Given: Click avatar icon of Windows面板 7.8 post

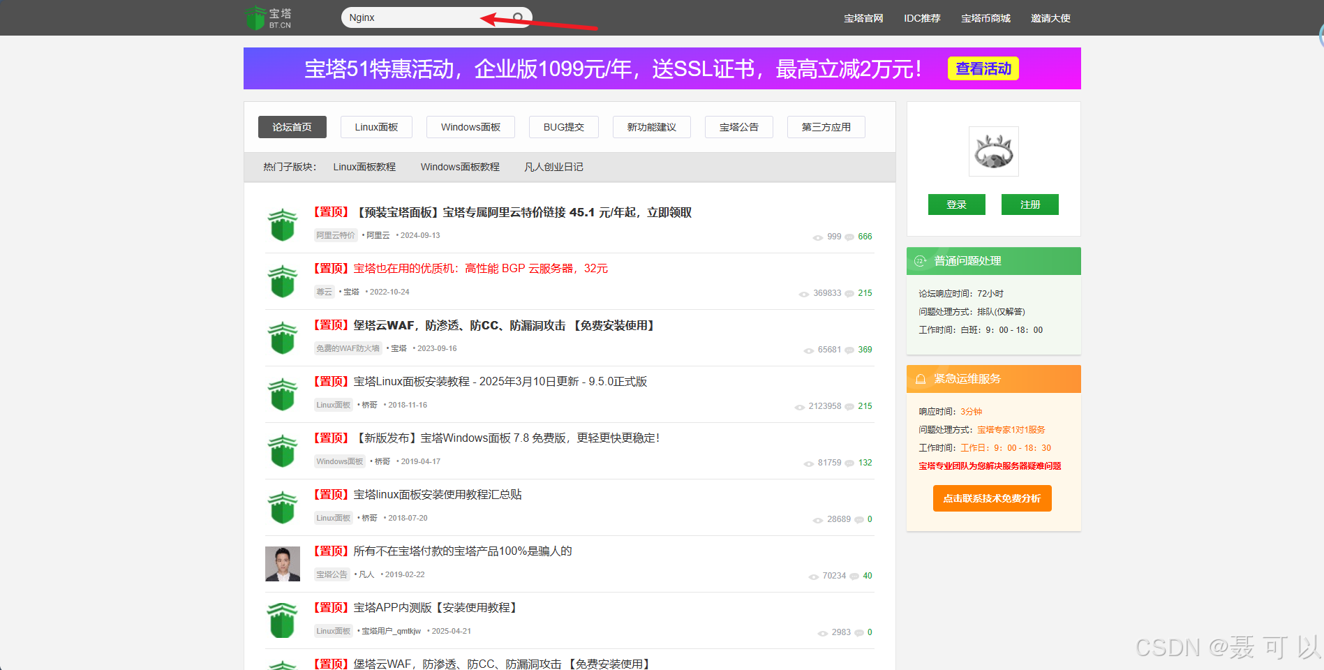Looking at the screenshot, I should pyautogui.click(x=283, y=451).
